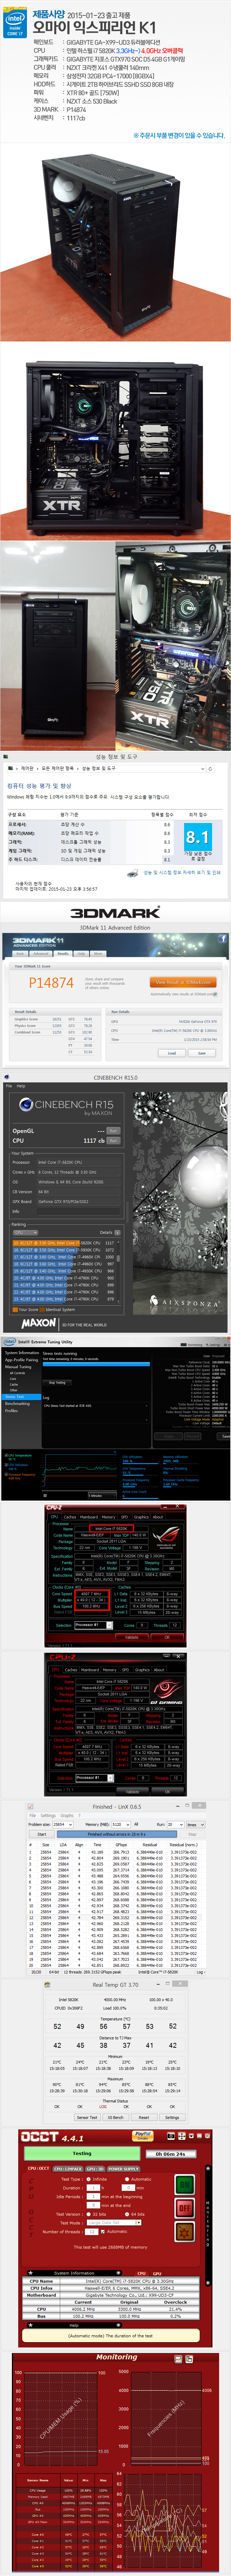Expand Manual Tuning in Intel XTU sidebar
The image size is (231, 2576).
click(x=18, y=1367)
